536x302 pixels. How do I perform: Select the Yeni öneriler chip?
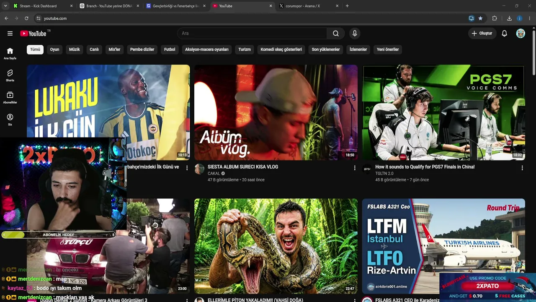[x=388, y=49]
